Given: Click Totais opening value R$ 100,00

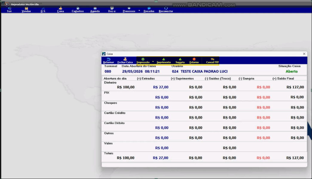Looking at the screenshot, I should (126, 158).
